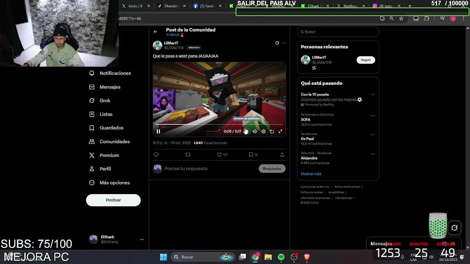Open the Chrome three-dot menu

463,18
